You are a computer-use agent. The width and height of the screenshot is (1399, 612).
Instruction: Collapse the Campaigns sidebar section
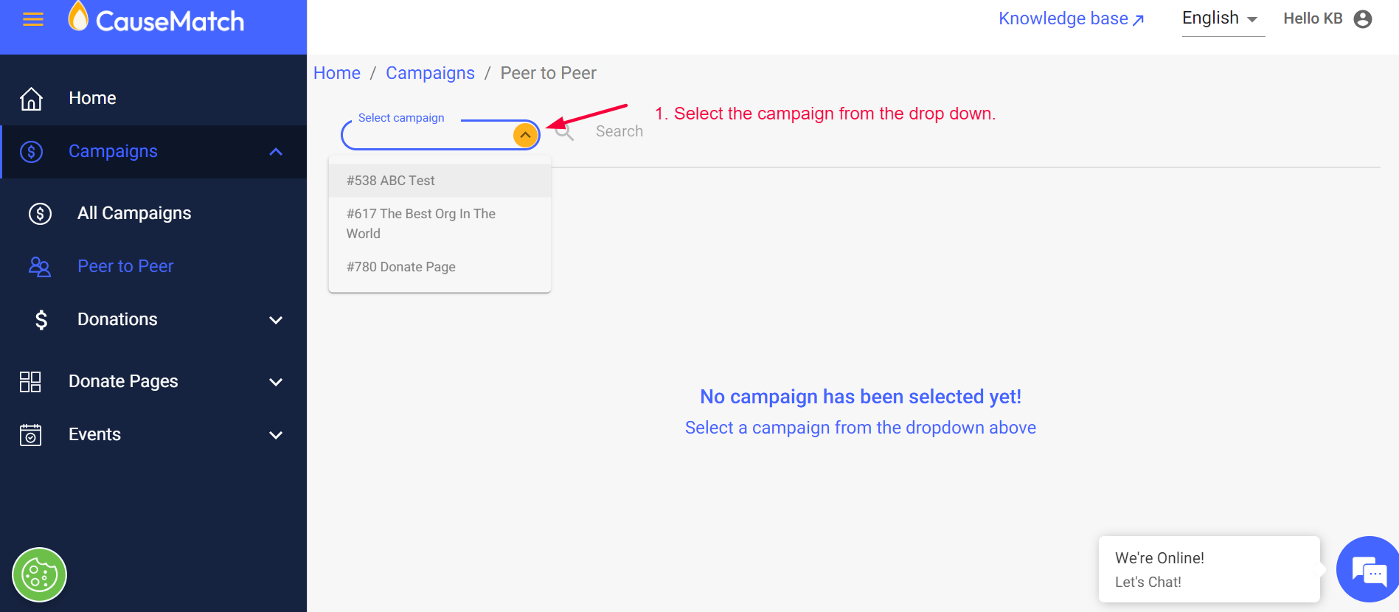pyautogui.click(x=276, y=152)
